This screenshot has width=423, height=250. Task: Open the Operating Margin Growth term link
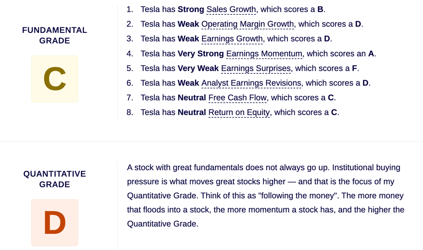(247, 24)
